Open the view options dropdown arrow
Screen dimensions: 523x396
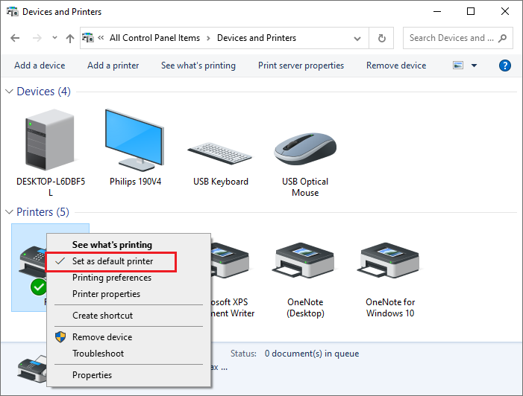[474, 66]
